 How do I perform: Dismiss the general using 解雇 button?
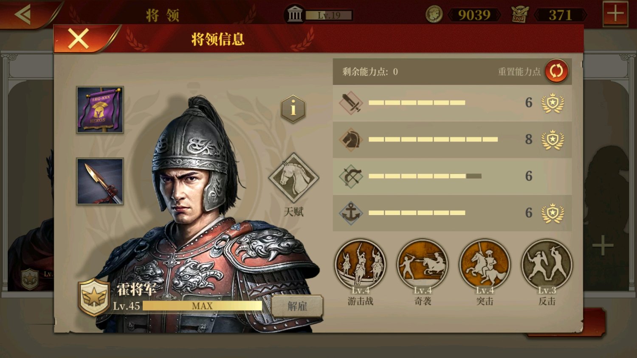297,306
